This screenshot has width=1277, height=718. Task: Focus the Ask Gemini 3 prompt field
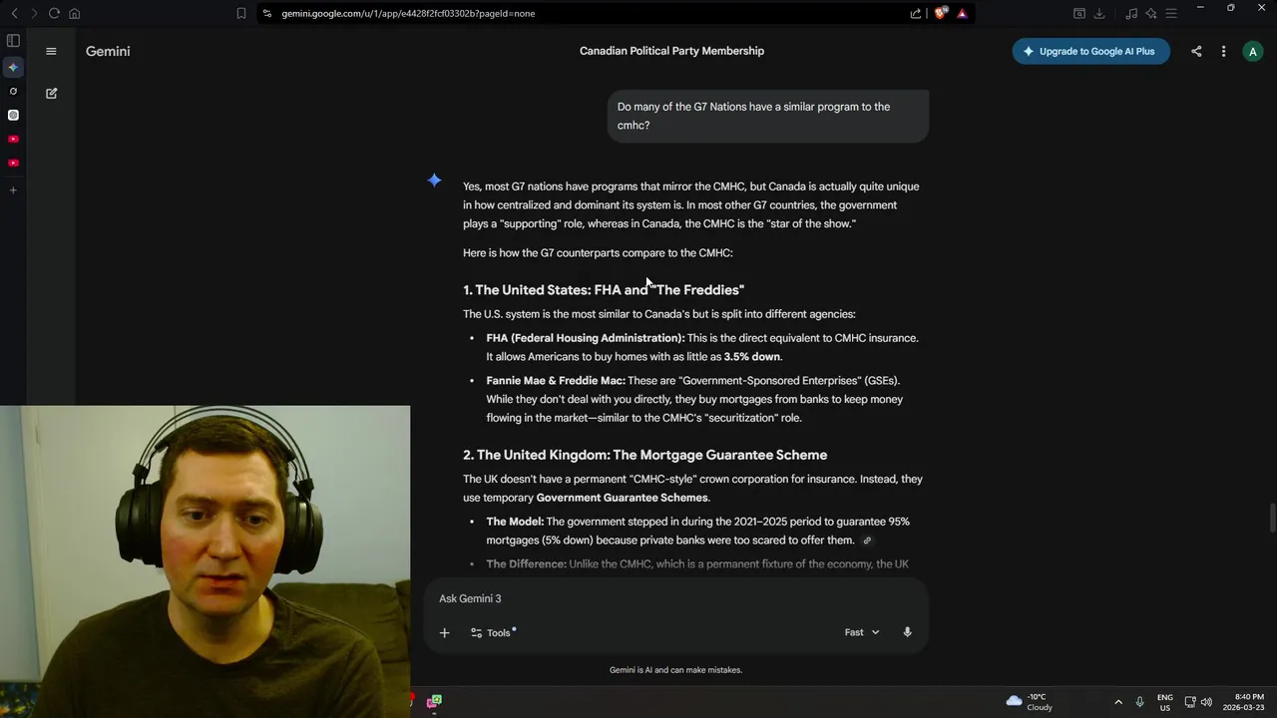point(676,598)
